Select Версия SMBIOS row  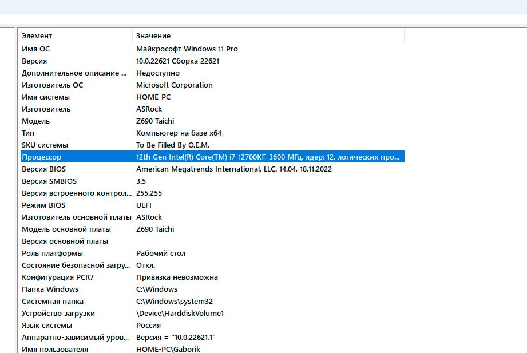[x=49, y=181]
